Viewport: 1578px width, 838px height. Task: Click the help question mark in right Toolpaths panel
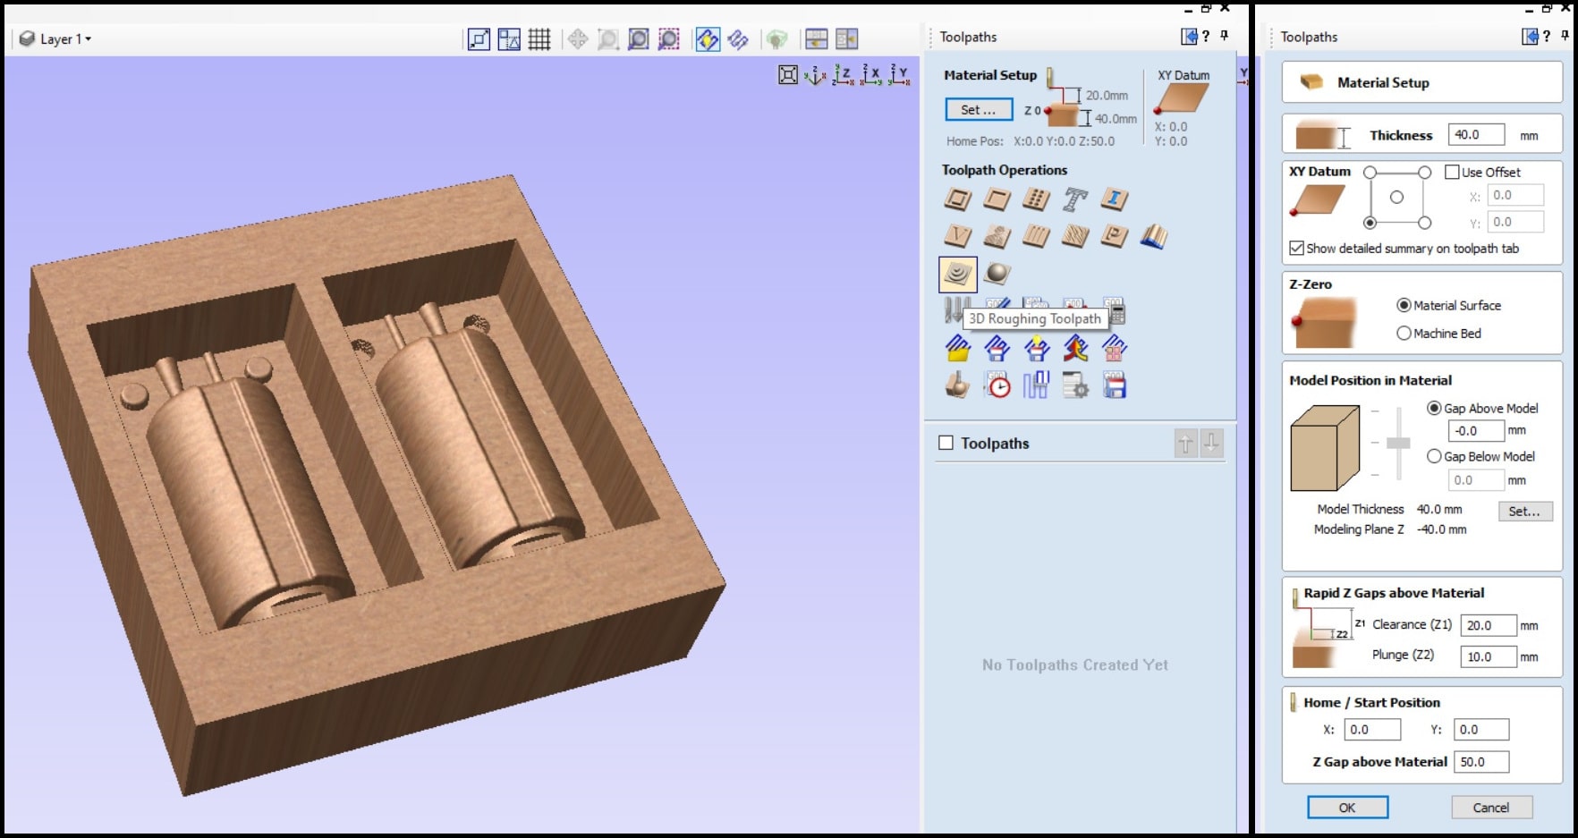[1547, 36]
